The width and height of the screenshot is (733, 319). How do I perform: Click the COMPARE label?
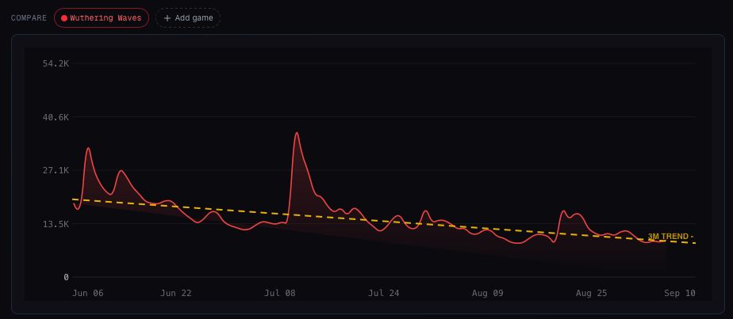(29, 18)
